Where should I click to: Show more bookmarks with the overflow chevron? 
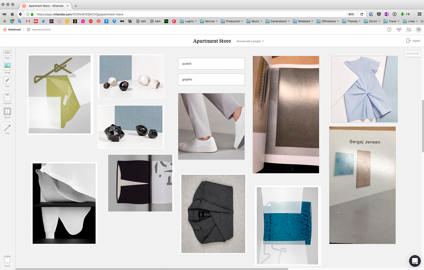tap(422, 21)
